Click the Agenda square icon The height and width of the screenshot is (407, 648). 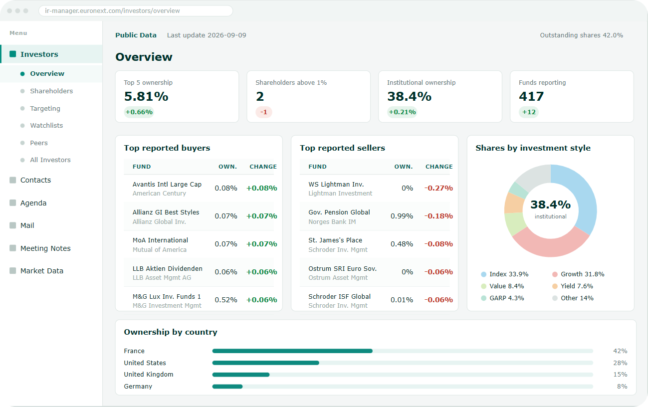[x=13, y=203]
